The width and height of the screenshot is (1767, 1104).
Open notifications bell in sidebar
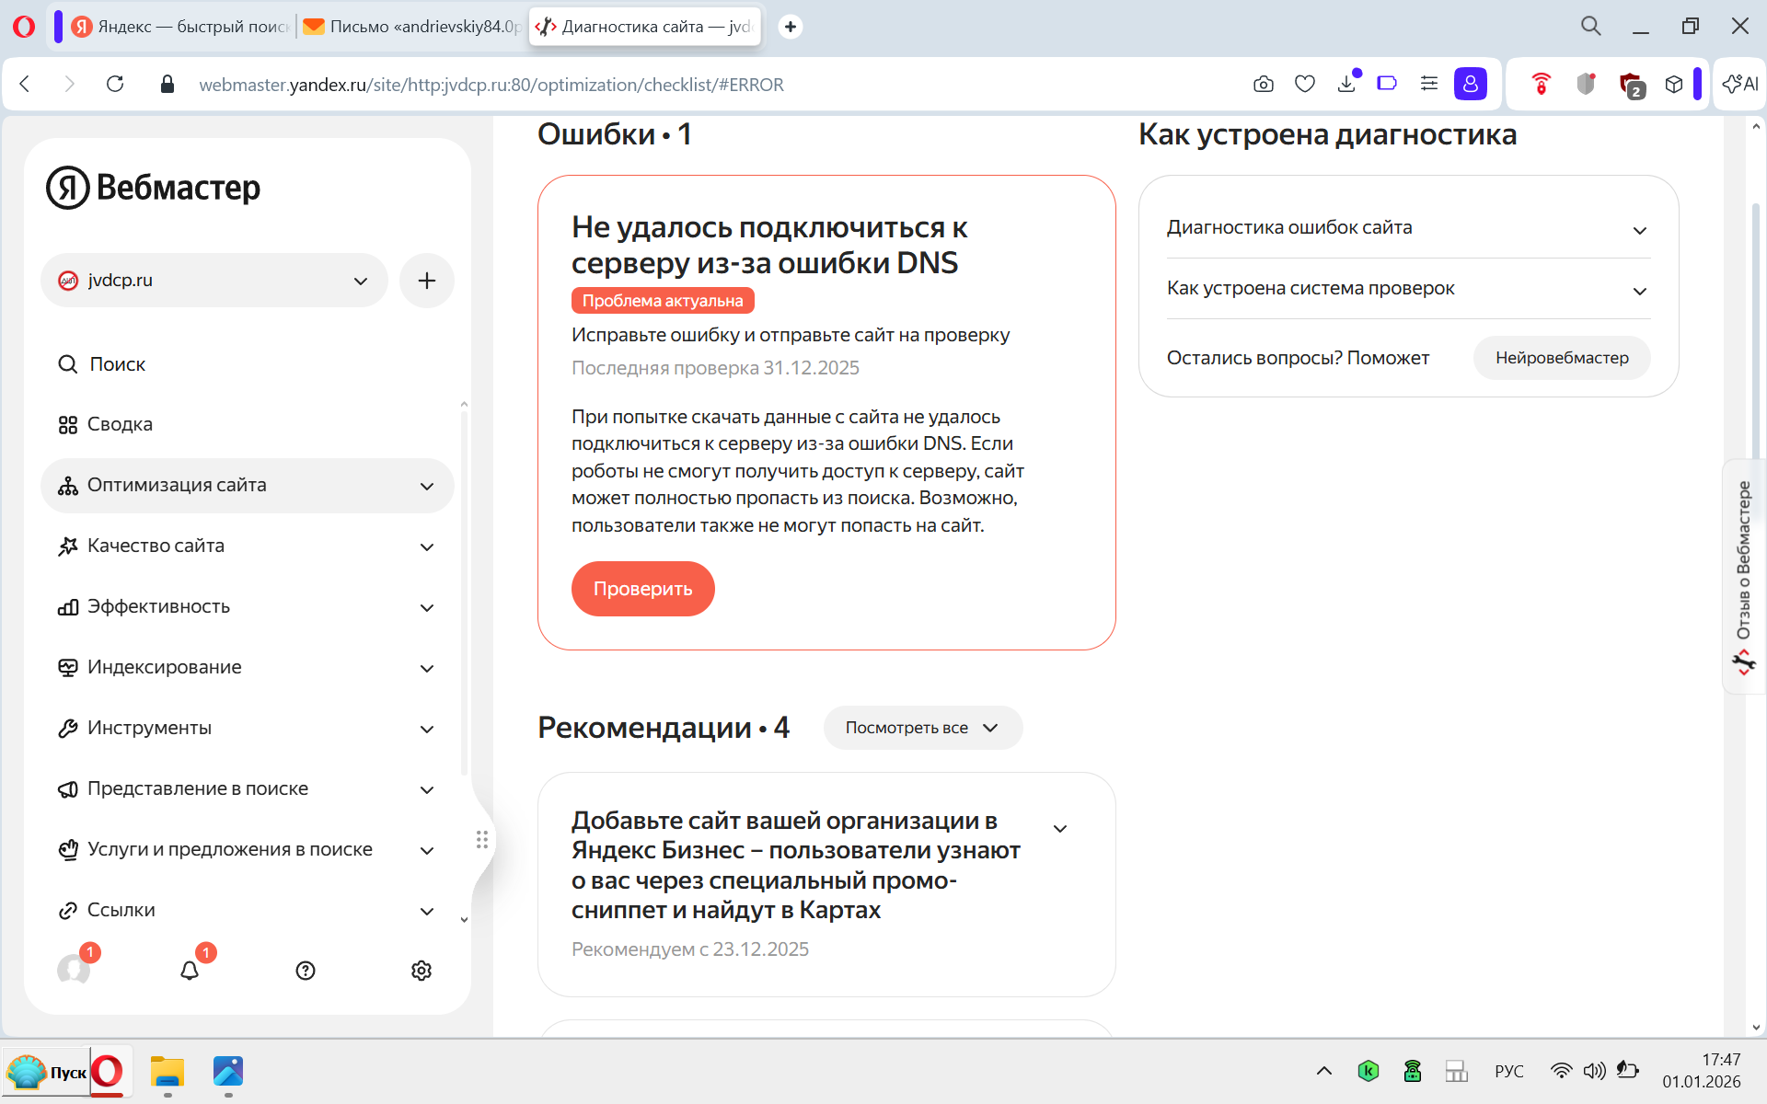(190, 971)
